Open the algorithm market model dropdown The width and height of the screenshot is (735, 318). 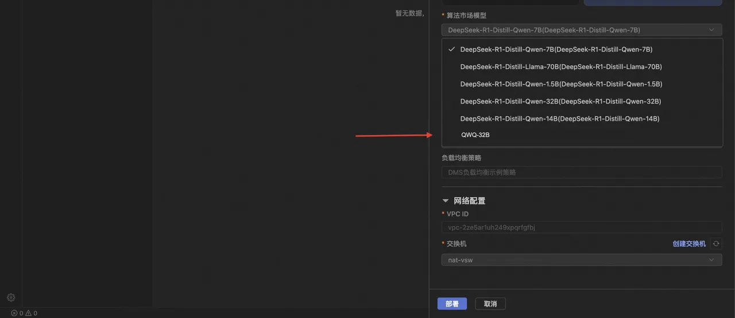pyautogui.click(x=582, y=30)
